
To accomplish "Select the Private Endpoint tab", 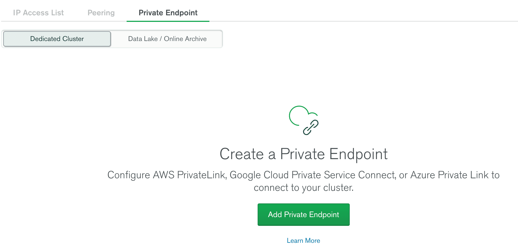I will pos(168,13).
